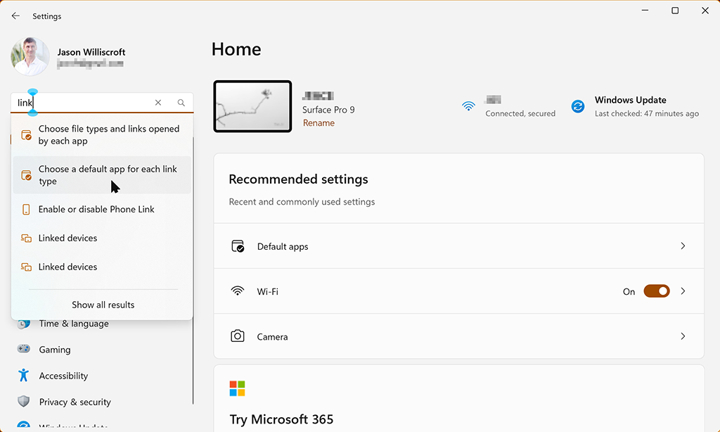Click the 'Try Microsoft 365' heading
Screen dimensions: 720x432
(x=281, y=419)
